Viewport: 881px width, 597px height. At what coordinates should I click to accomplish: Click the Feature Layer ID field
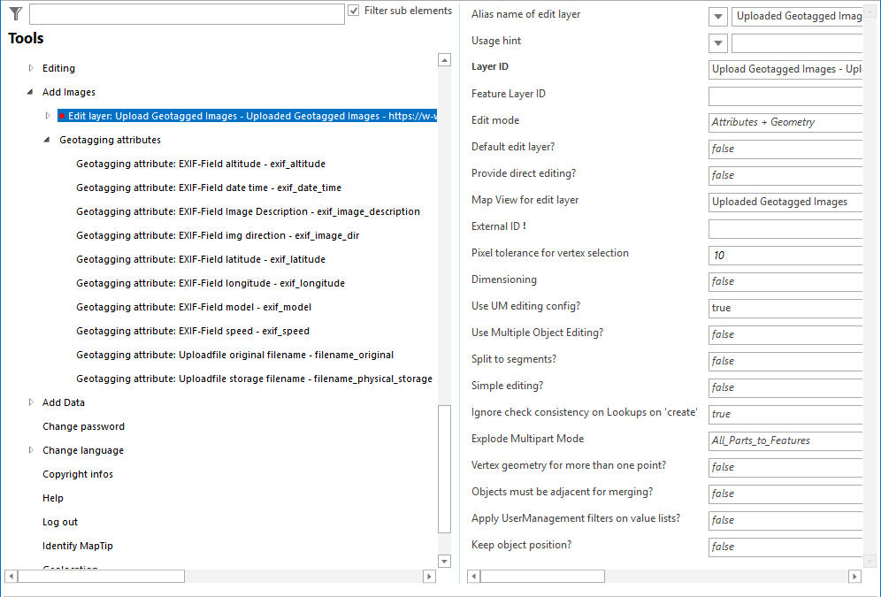click(785, 96)
